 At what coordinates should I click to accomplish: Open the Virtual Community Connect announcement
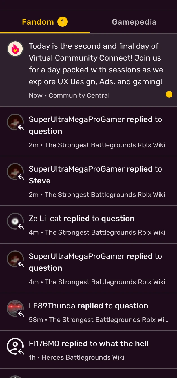95,64
